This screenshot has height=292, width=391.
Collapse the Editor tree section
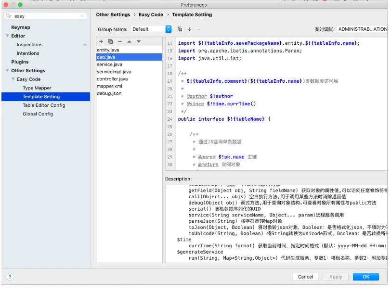[7, 36]
